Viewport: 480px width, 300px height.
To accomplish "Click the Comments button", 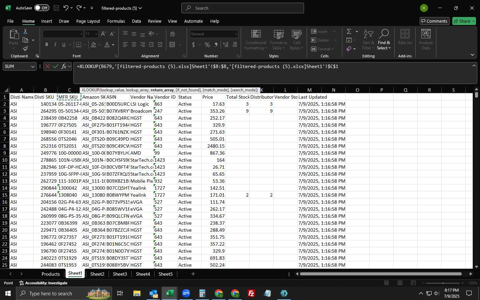I will click(x=435, y=21).
